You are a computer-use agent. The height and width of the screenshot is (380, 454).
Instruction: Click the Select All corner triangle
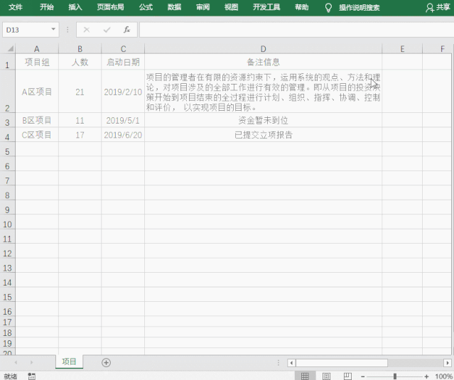click(x=8, y=49)
